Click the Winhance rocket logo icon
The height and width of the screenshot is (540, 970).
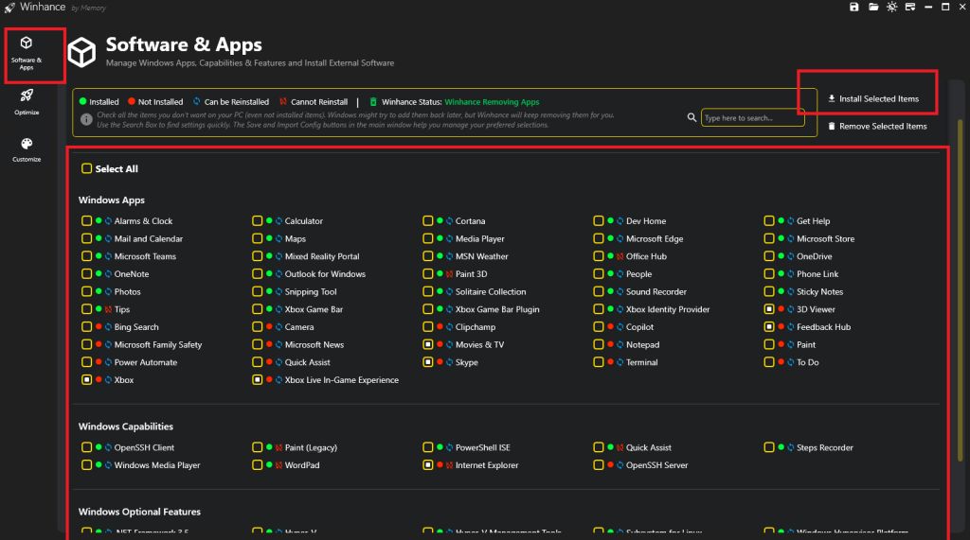point(9,8)
